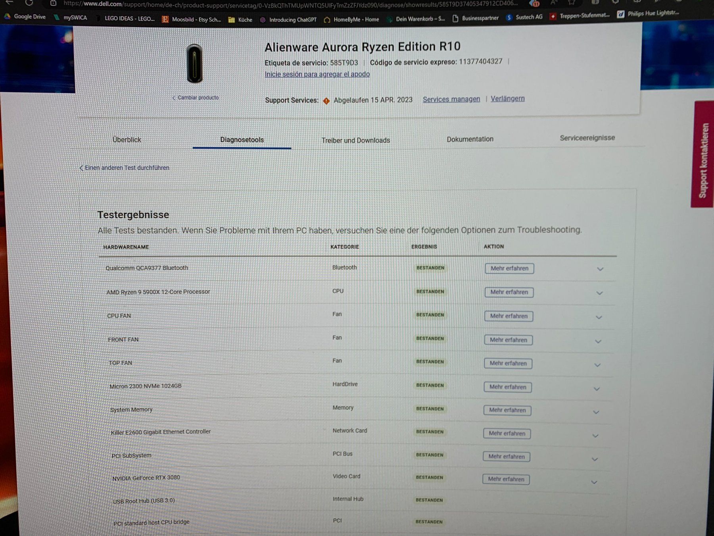Viewport: 714px width, 536px height.
Task: Open the Philips Hue Lightstrip bookmark
Action: click(648, 13)
